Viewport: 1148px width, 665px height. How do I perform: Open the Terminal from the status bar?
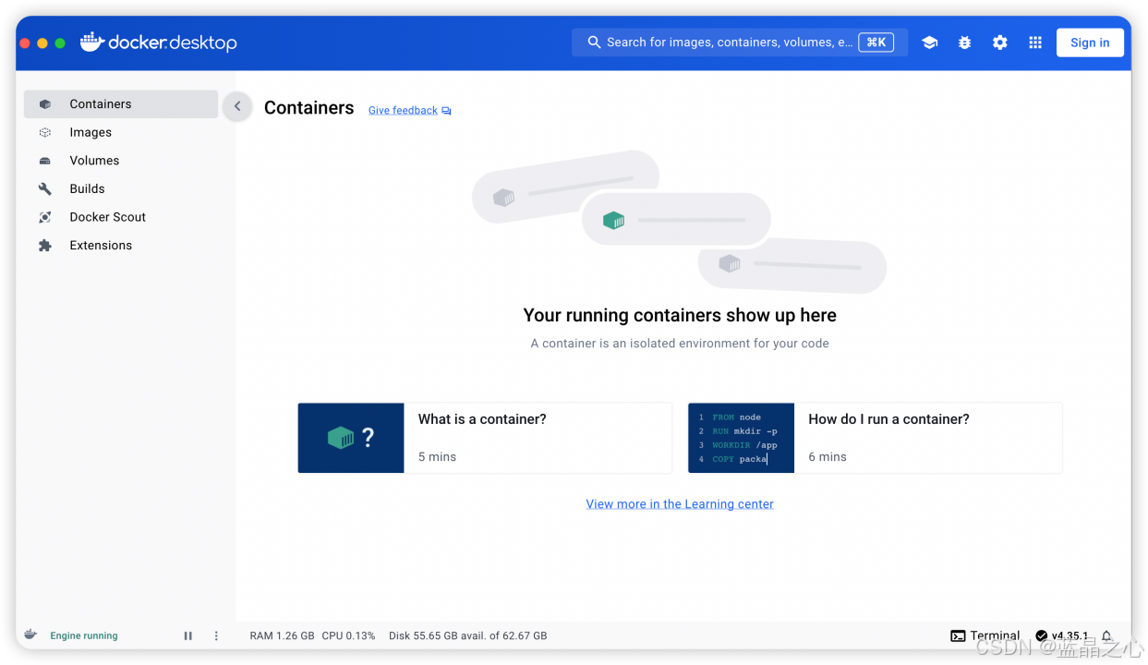pos(985,635)
